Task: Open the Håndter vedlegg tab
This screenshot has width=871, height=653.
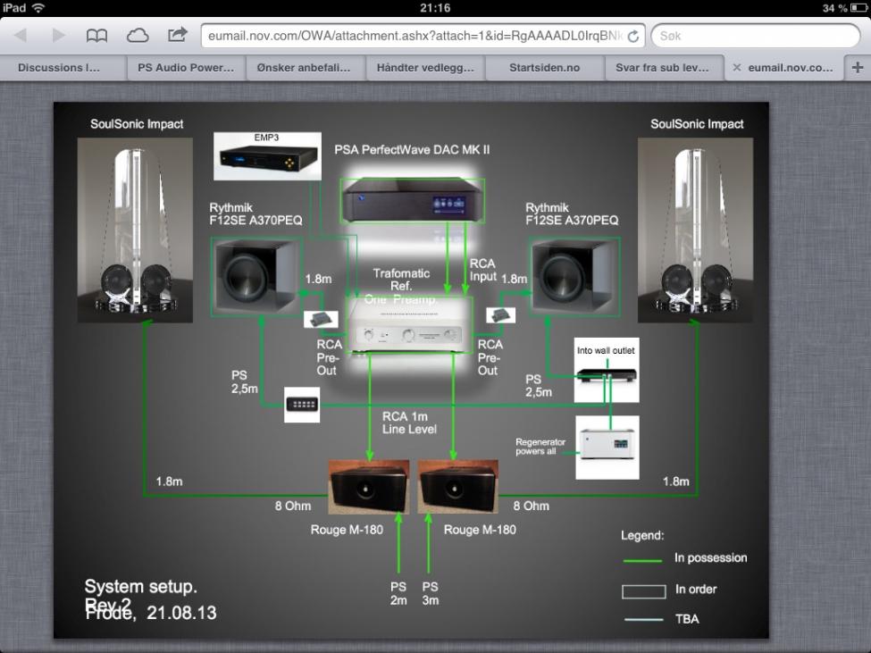Action: [425, 68]
